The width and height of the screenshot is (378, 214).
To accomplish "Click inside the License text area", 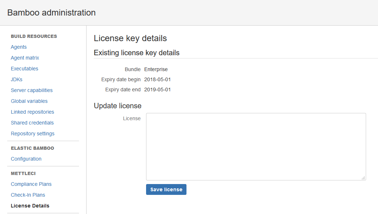I will (256, 147).
